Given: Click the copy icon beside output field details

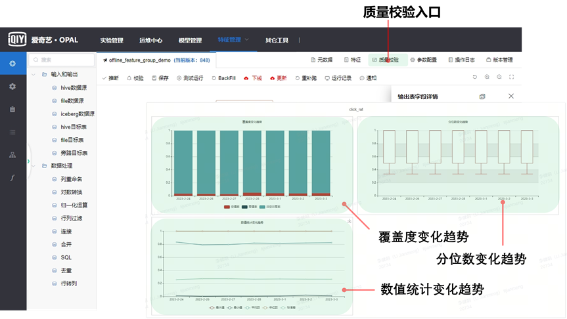Looking at the screenshot, I should pos(482,96).
